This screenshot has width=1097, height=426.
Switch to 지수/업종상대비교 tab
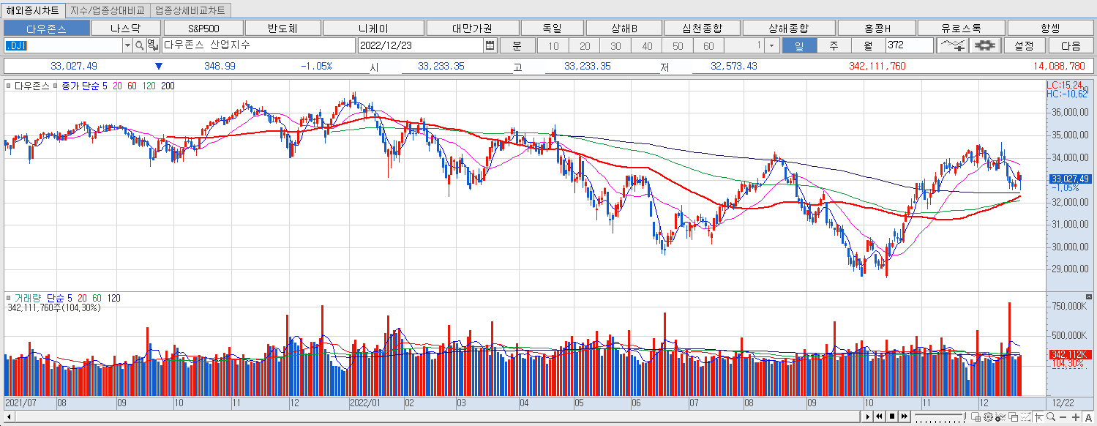[108, 10]
